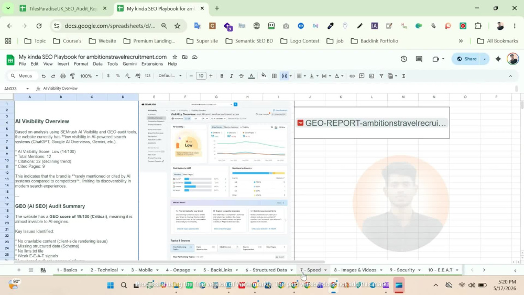Open the text rotation dropdown
The image size is (524, 295).
(x=339, y=76)
